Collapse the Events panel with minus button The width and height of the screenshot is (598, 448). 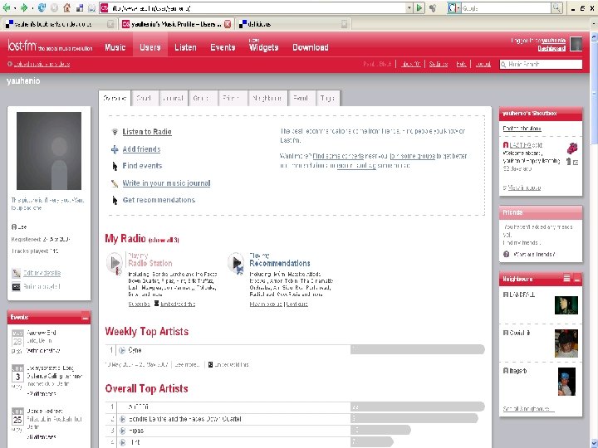85,317
